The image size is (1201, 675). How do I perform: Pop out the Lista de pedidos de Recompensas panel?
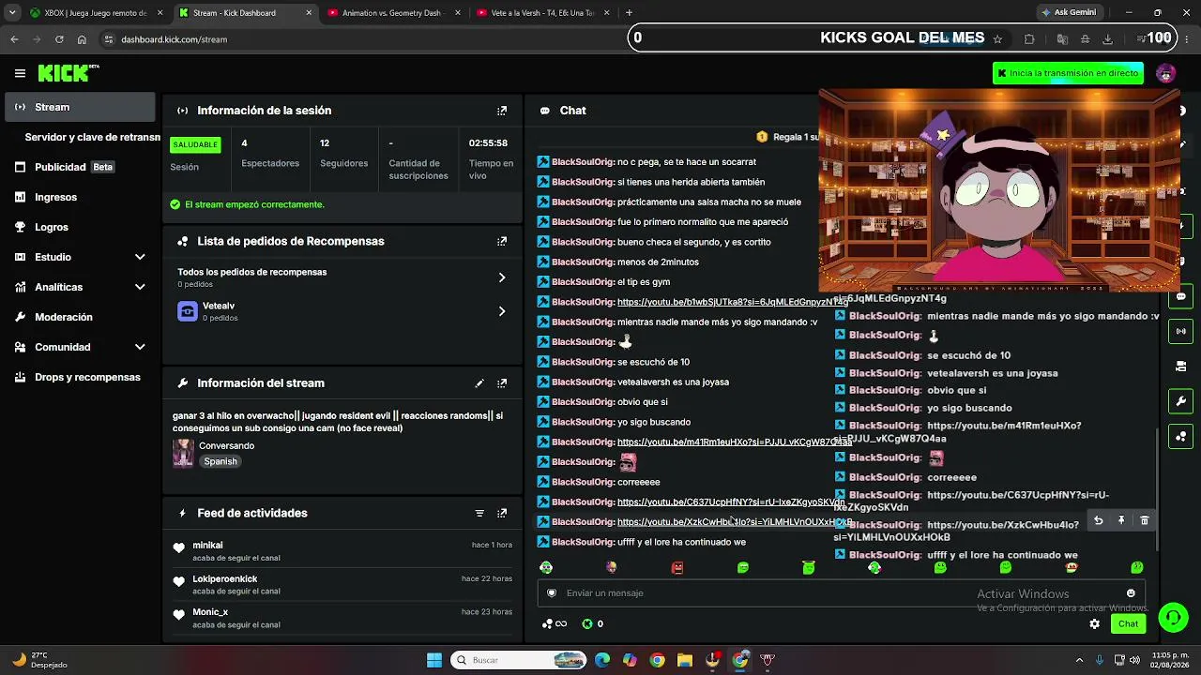[502, 241]
